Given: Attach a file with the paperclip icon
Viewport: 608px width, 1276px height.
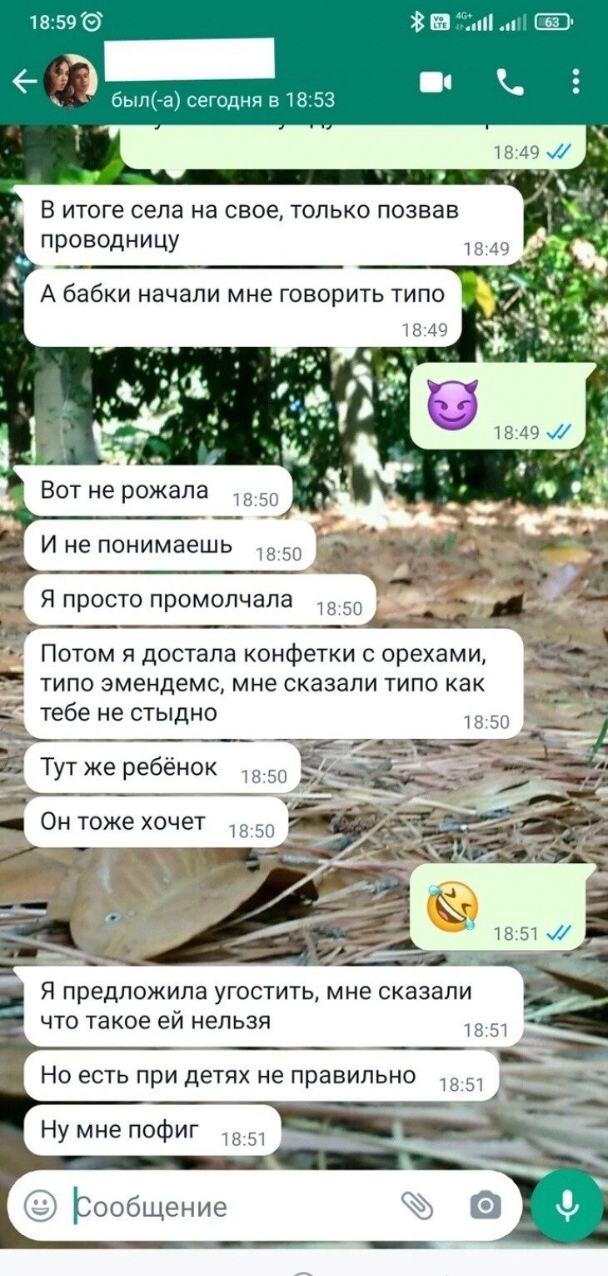Looking at the screenshot, I should 417,1205.
